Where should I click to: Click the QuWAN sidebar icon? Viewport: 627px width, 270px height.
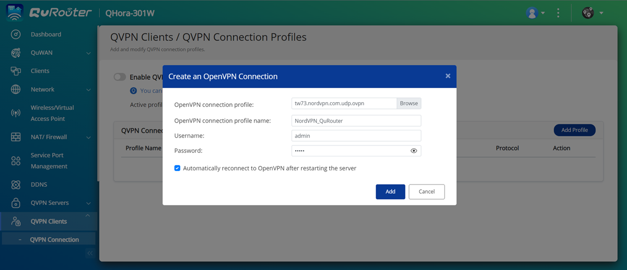point(16,53)
